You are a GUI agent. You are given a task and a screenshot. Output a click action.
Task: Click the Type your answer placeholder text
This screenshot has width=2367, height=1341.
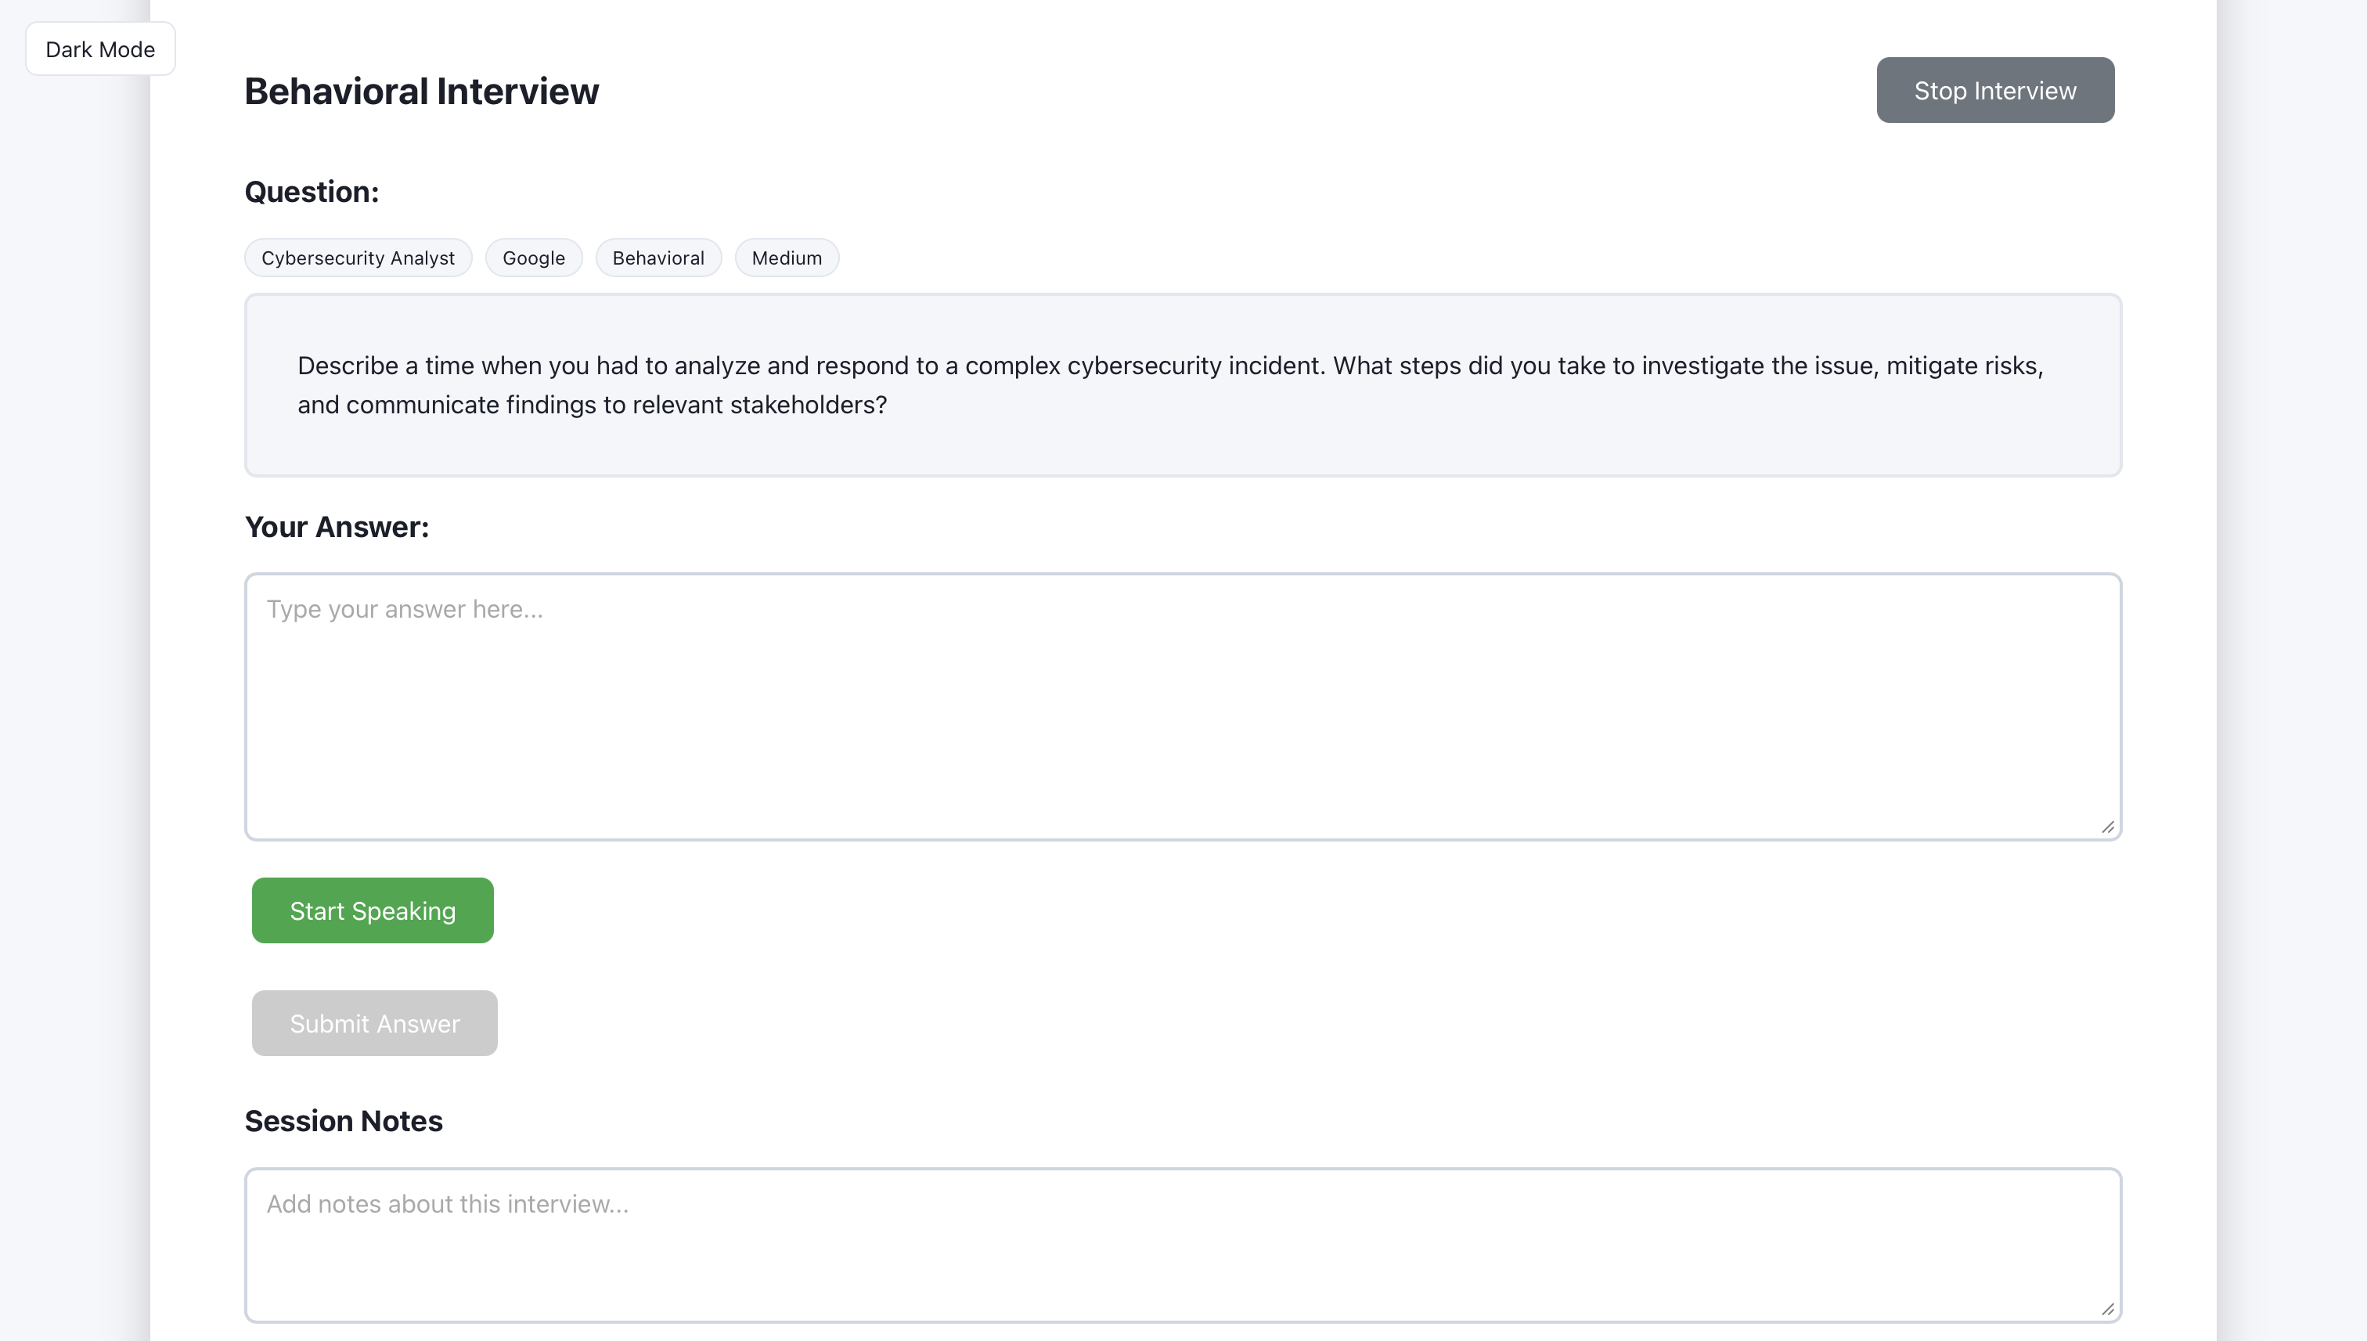tap(405, 609)
